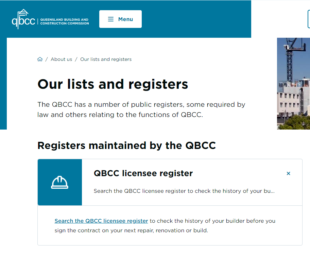
Task: Click the QBCC licensee register heading
Action: point(143,173)
